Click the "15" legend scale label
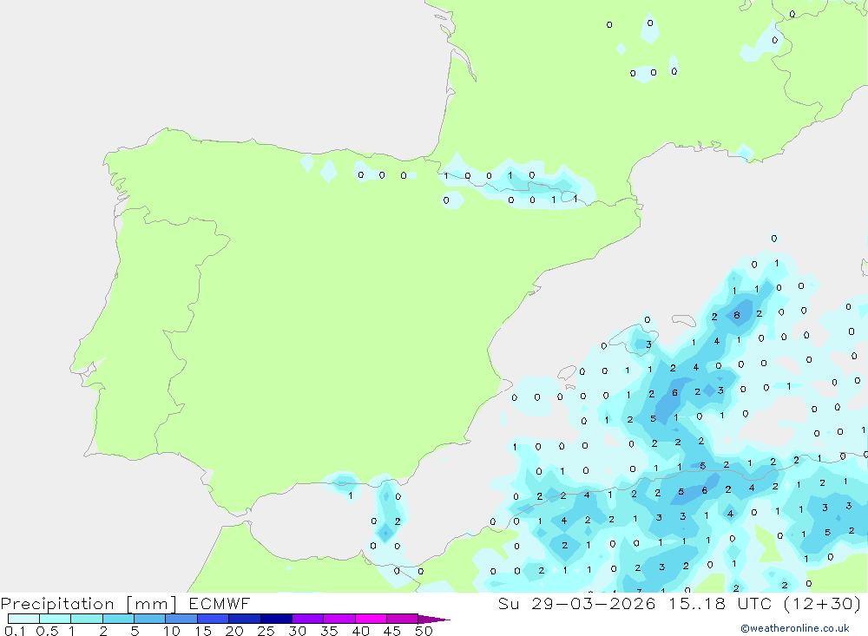Screen dimensions: 868x636 point(203,631)
